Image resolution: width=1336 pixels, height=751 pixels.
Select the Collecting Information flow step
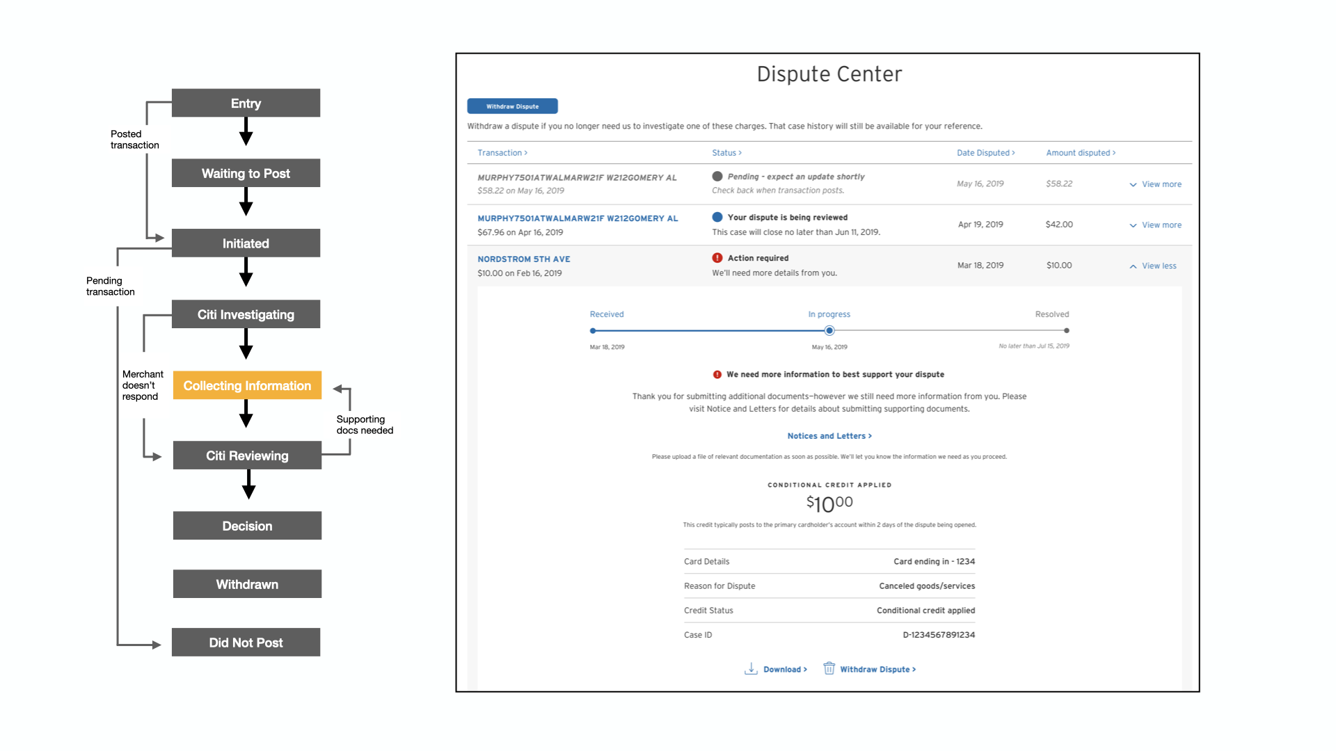point(247,385)
